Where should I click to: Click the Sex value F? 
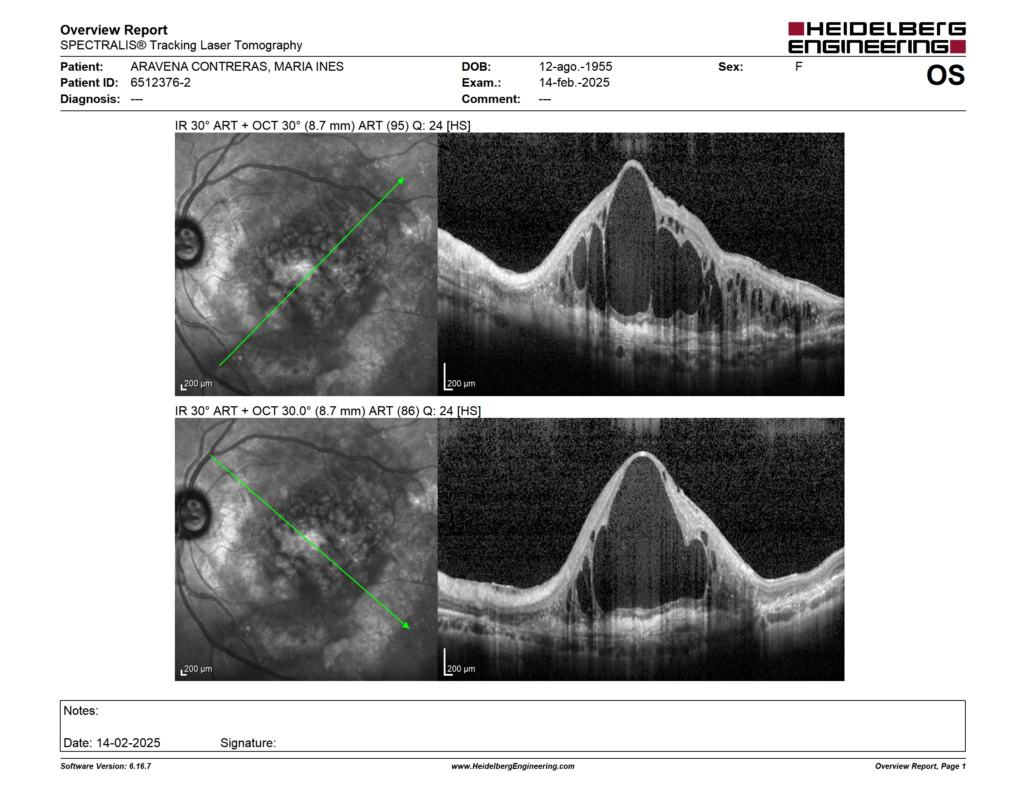point(799,67)
